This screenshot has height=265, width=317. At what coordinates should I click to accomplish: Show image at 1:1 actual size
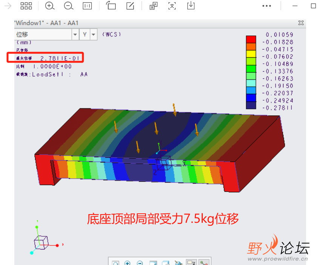[87, 6]
